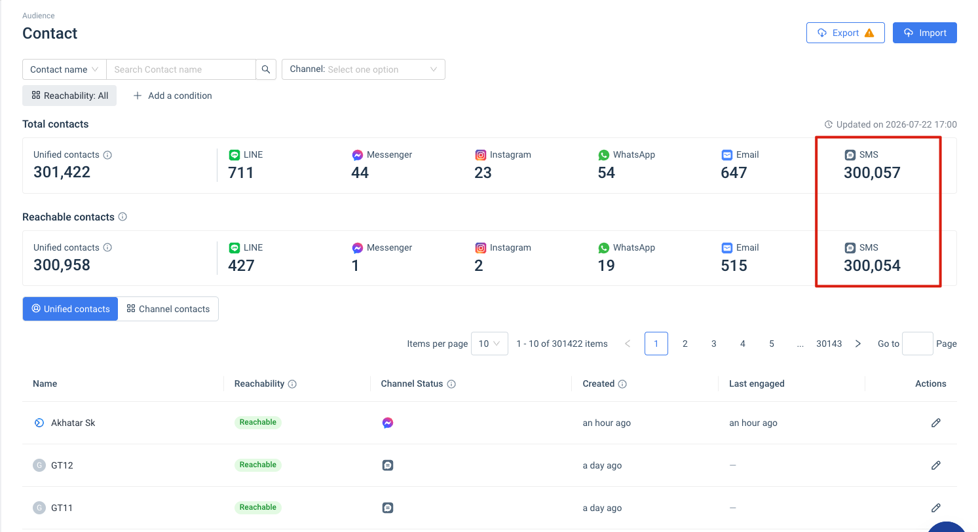This screenshot has height=532, width=978.
Task: Click contact name GT11
Action: point(62,508)
